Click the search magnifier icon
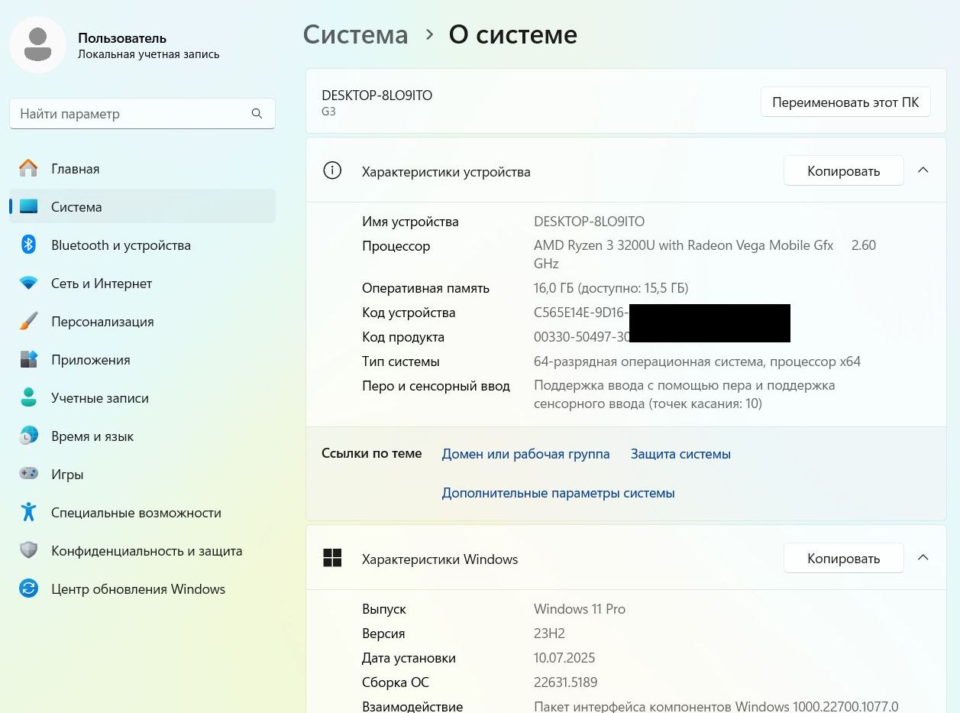Viewport: 960px width, 713px height. [257, 114]
